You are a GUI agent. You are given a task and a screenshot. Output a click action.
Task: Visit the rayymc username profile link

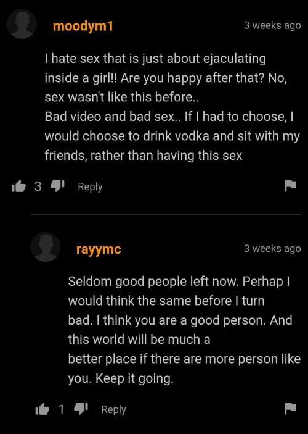coord(99,249)
